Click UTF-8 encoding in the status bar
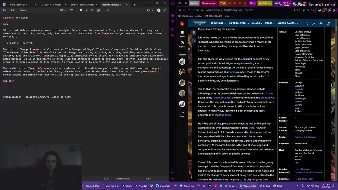The image size is (338, 190). (148, 179)
